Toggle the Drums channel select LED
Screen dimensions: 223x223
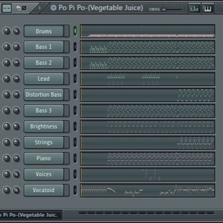(75, 31)
